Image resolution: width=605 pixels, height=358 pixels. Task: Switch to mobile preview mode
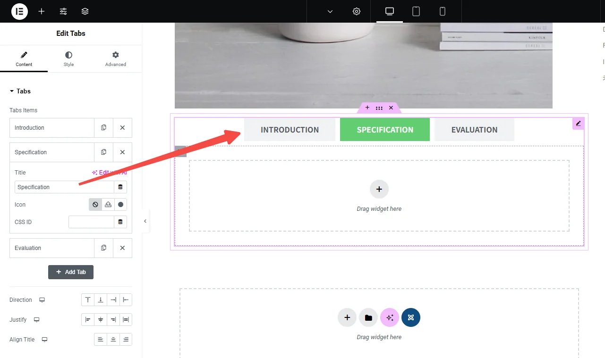[x=443, y=11]
